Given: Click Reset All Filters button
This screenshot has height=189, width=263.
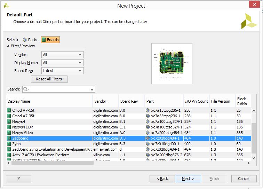Looking at the screenshot, I should pos(49,79).
